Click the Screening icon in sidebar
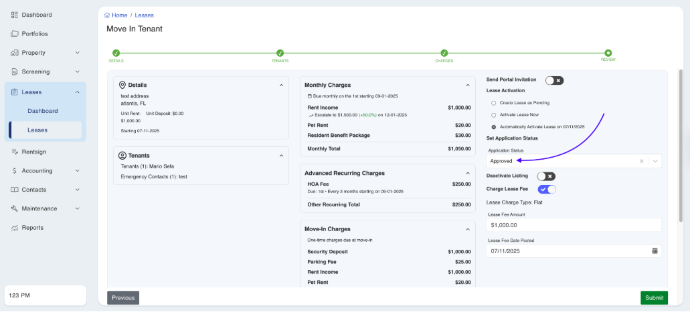690x312 pixels. point(15,71)
